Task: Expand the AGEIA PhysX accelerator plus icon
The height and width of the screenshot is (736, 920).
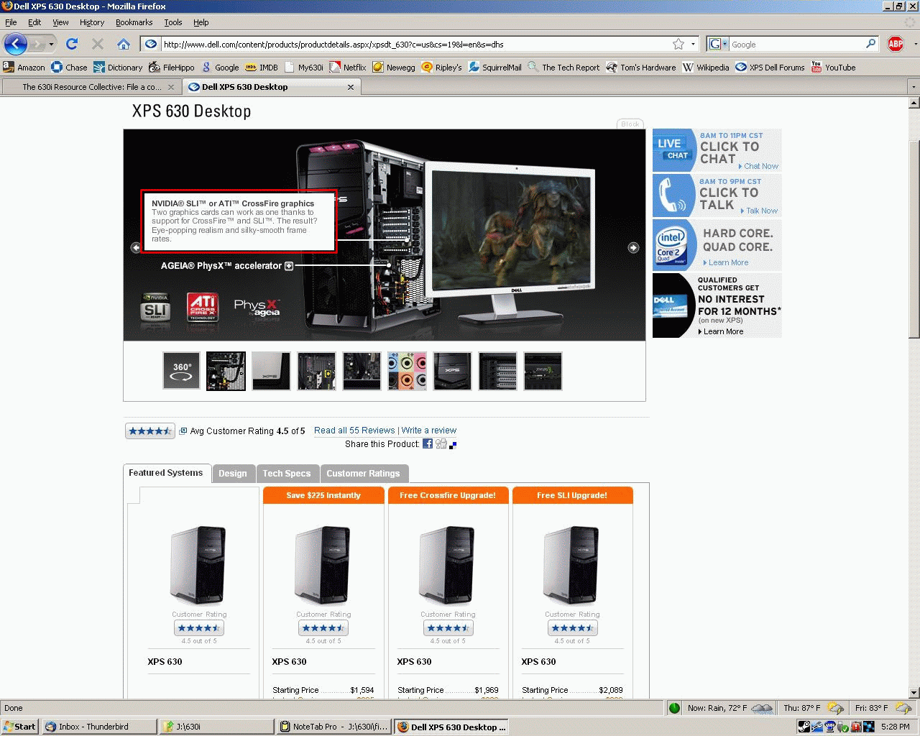Action: coord(289,266)
